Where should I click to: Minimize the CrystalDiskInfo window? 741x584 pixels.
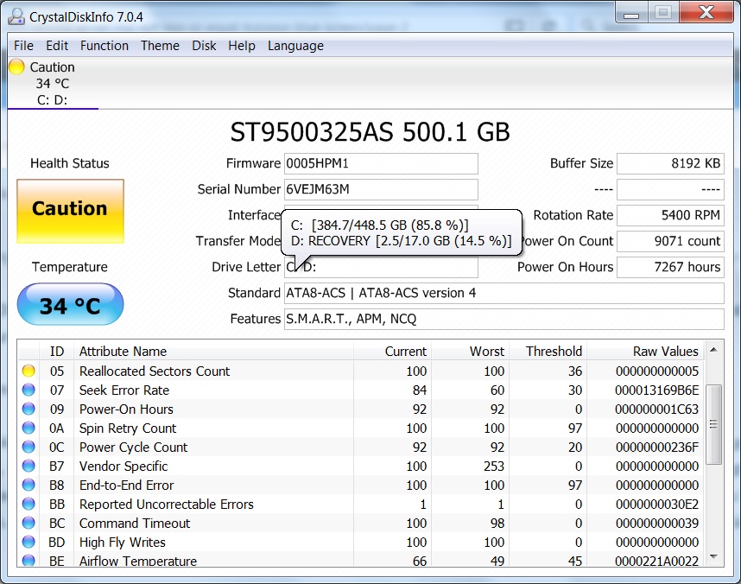point(631,13)
